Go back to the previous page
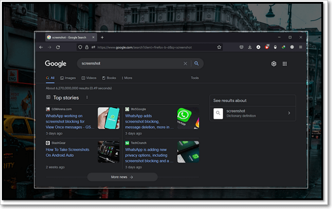This screenshot has height=209, width=332. pos(41,47)
